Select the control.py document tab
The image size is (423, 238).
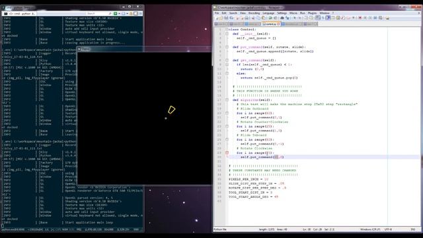click(271, 24)
